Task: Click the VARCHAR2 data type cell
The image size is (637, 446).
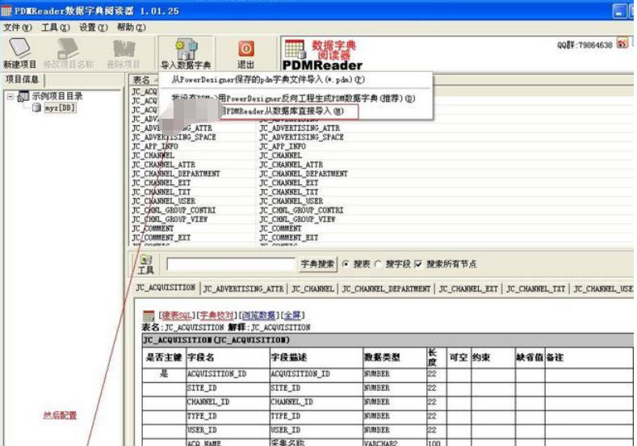Action: [394, 443]
